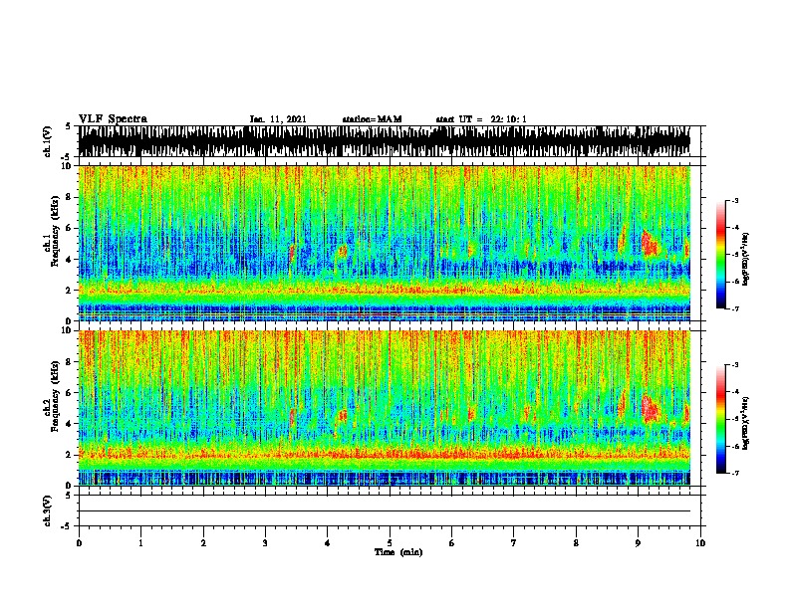Click the "8" kHz tick on the ch.1 frequency axis

pos(71,197)
